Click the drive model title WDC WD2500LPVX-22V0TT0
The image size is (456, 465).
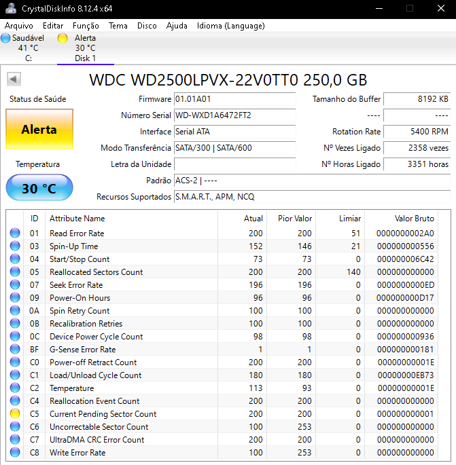[228, 80]
